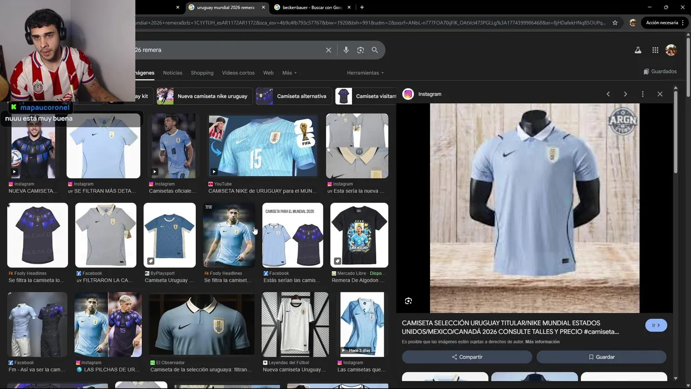
Task: Open the ByPlaysport Camiseta Uruguay thumbnail
Action: pos(170,235)
